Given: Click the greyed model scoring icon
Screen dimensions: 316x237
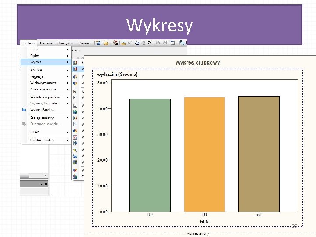Looking at the screenshot, I should [24, 124].
